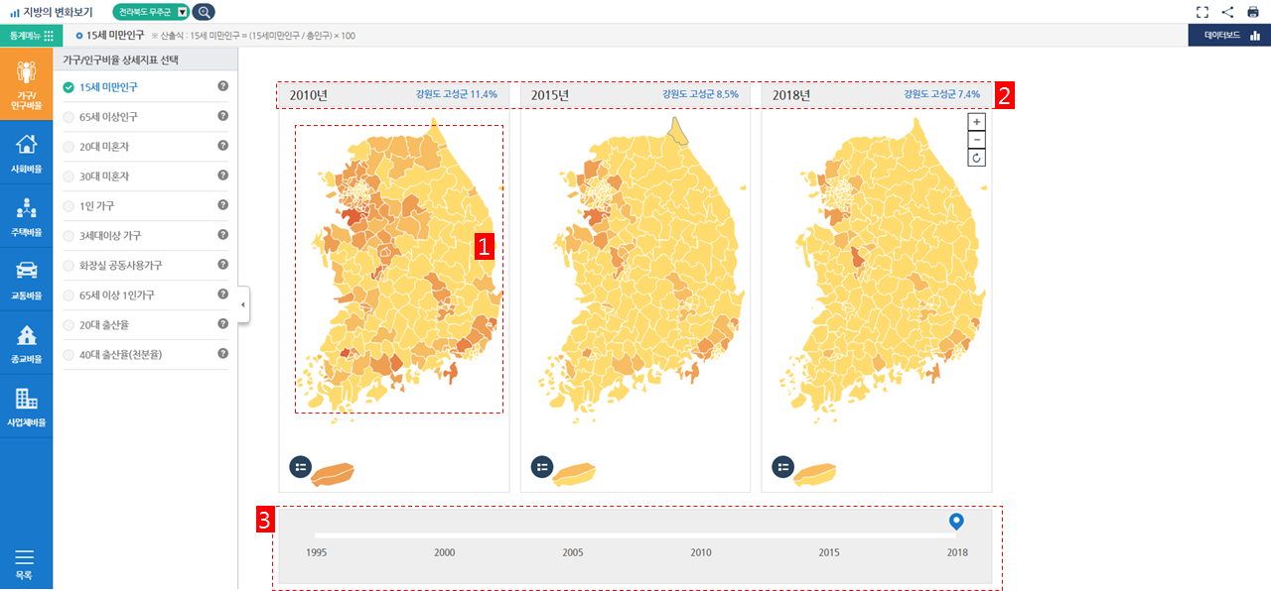Open help for 65세 이상인구 indicator
The width and height of the screenshot is (1271, 591).
click(223, 116)
